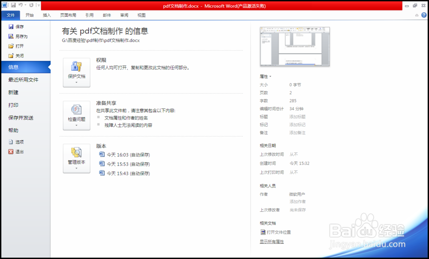Screen dimensions: 429x259
Task: Click the word count value 285
Action: click(293, 101)
